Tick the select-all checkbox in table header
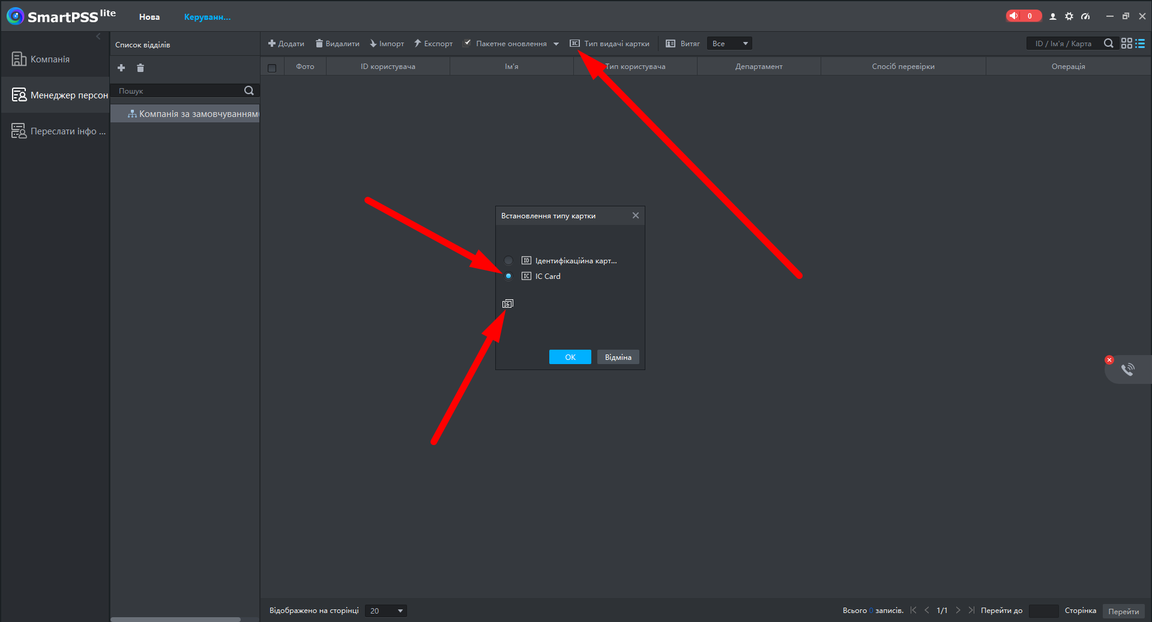The width and height of the screenshot is (1152, 622). 272,68
